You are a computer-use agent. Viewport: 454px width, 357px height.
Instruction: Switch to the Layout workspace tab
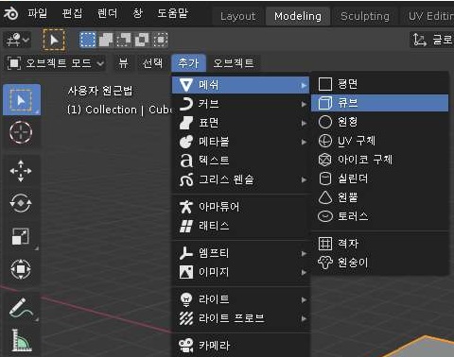pyautogui.click(x=237, y=16)
